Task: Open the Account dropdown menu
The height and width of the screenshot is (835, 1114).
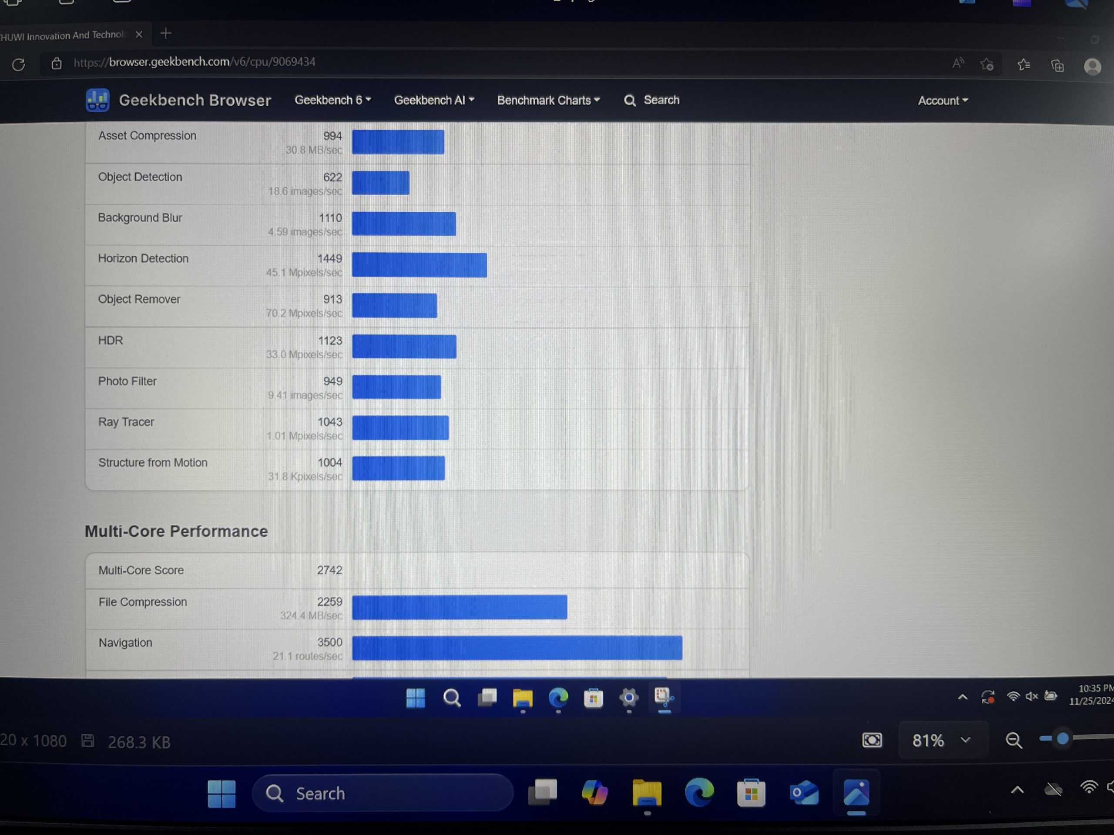Action: coord(942,100)
